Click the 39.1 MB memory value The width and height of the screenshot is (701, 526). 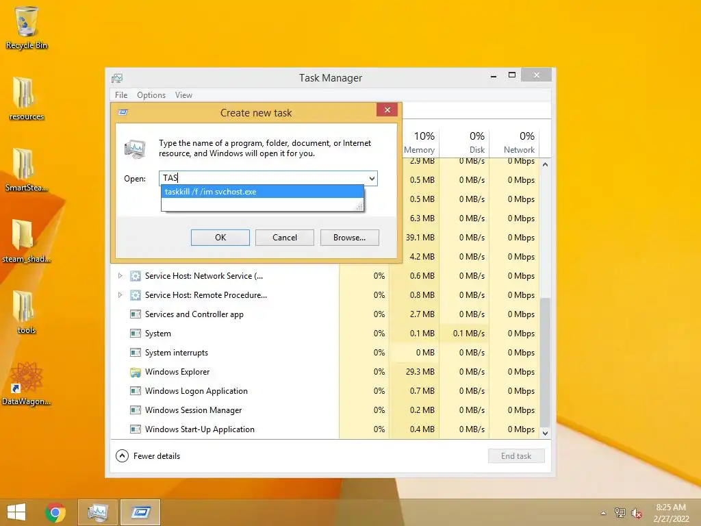(420, 238)
